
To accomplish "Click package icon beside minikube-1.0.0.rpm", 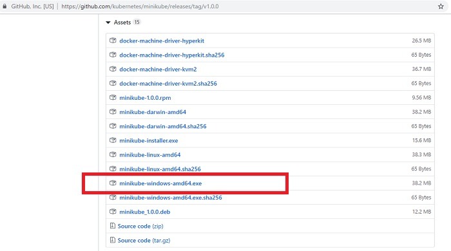I will [113, 97].
